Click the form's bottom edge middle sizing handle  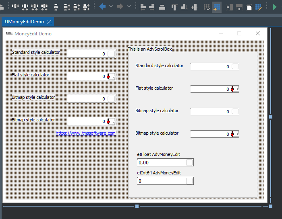(x=137, y=206)
